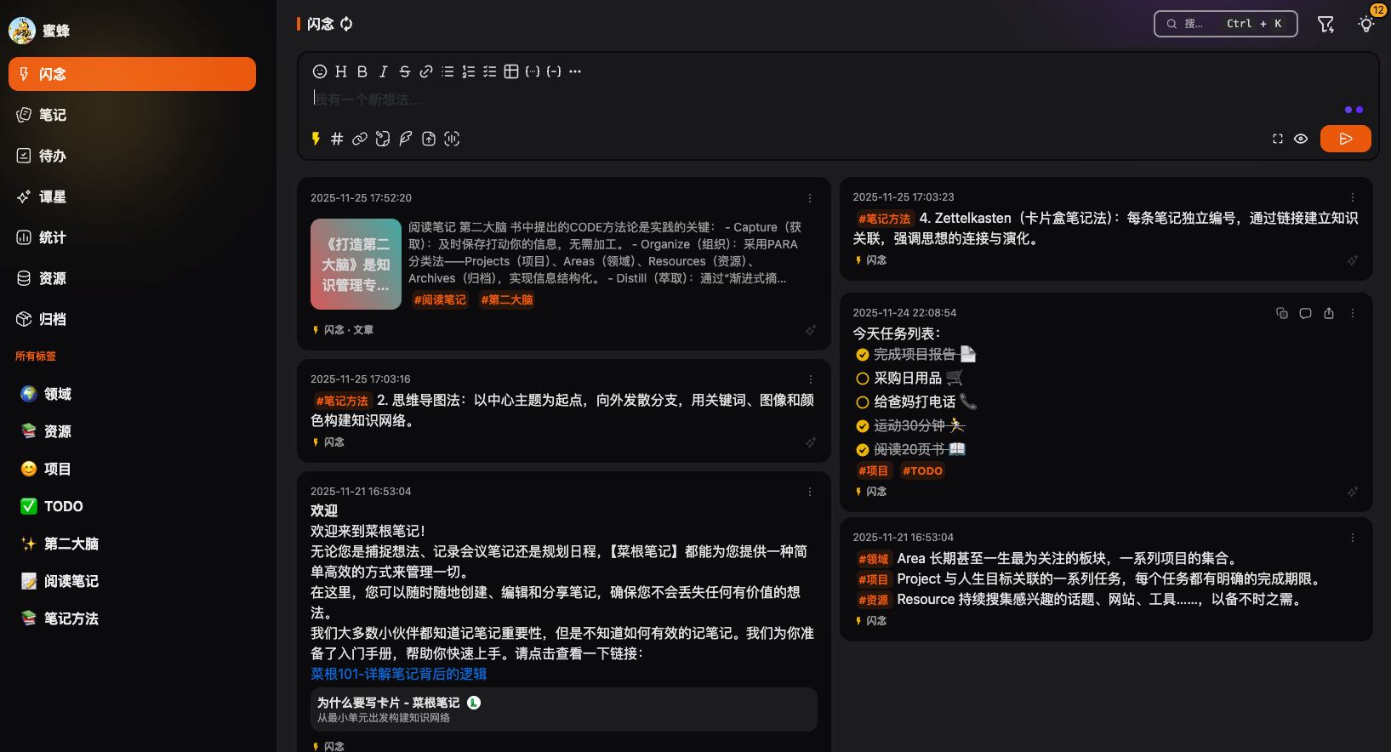Open the options menu for the 欢迎 note

(x=810, y=492)
